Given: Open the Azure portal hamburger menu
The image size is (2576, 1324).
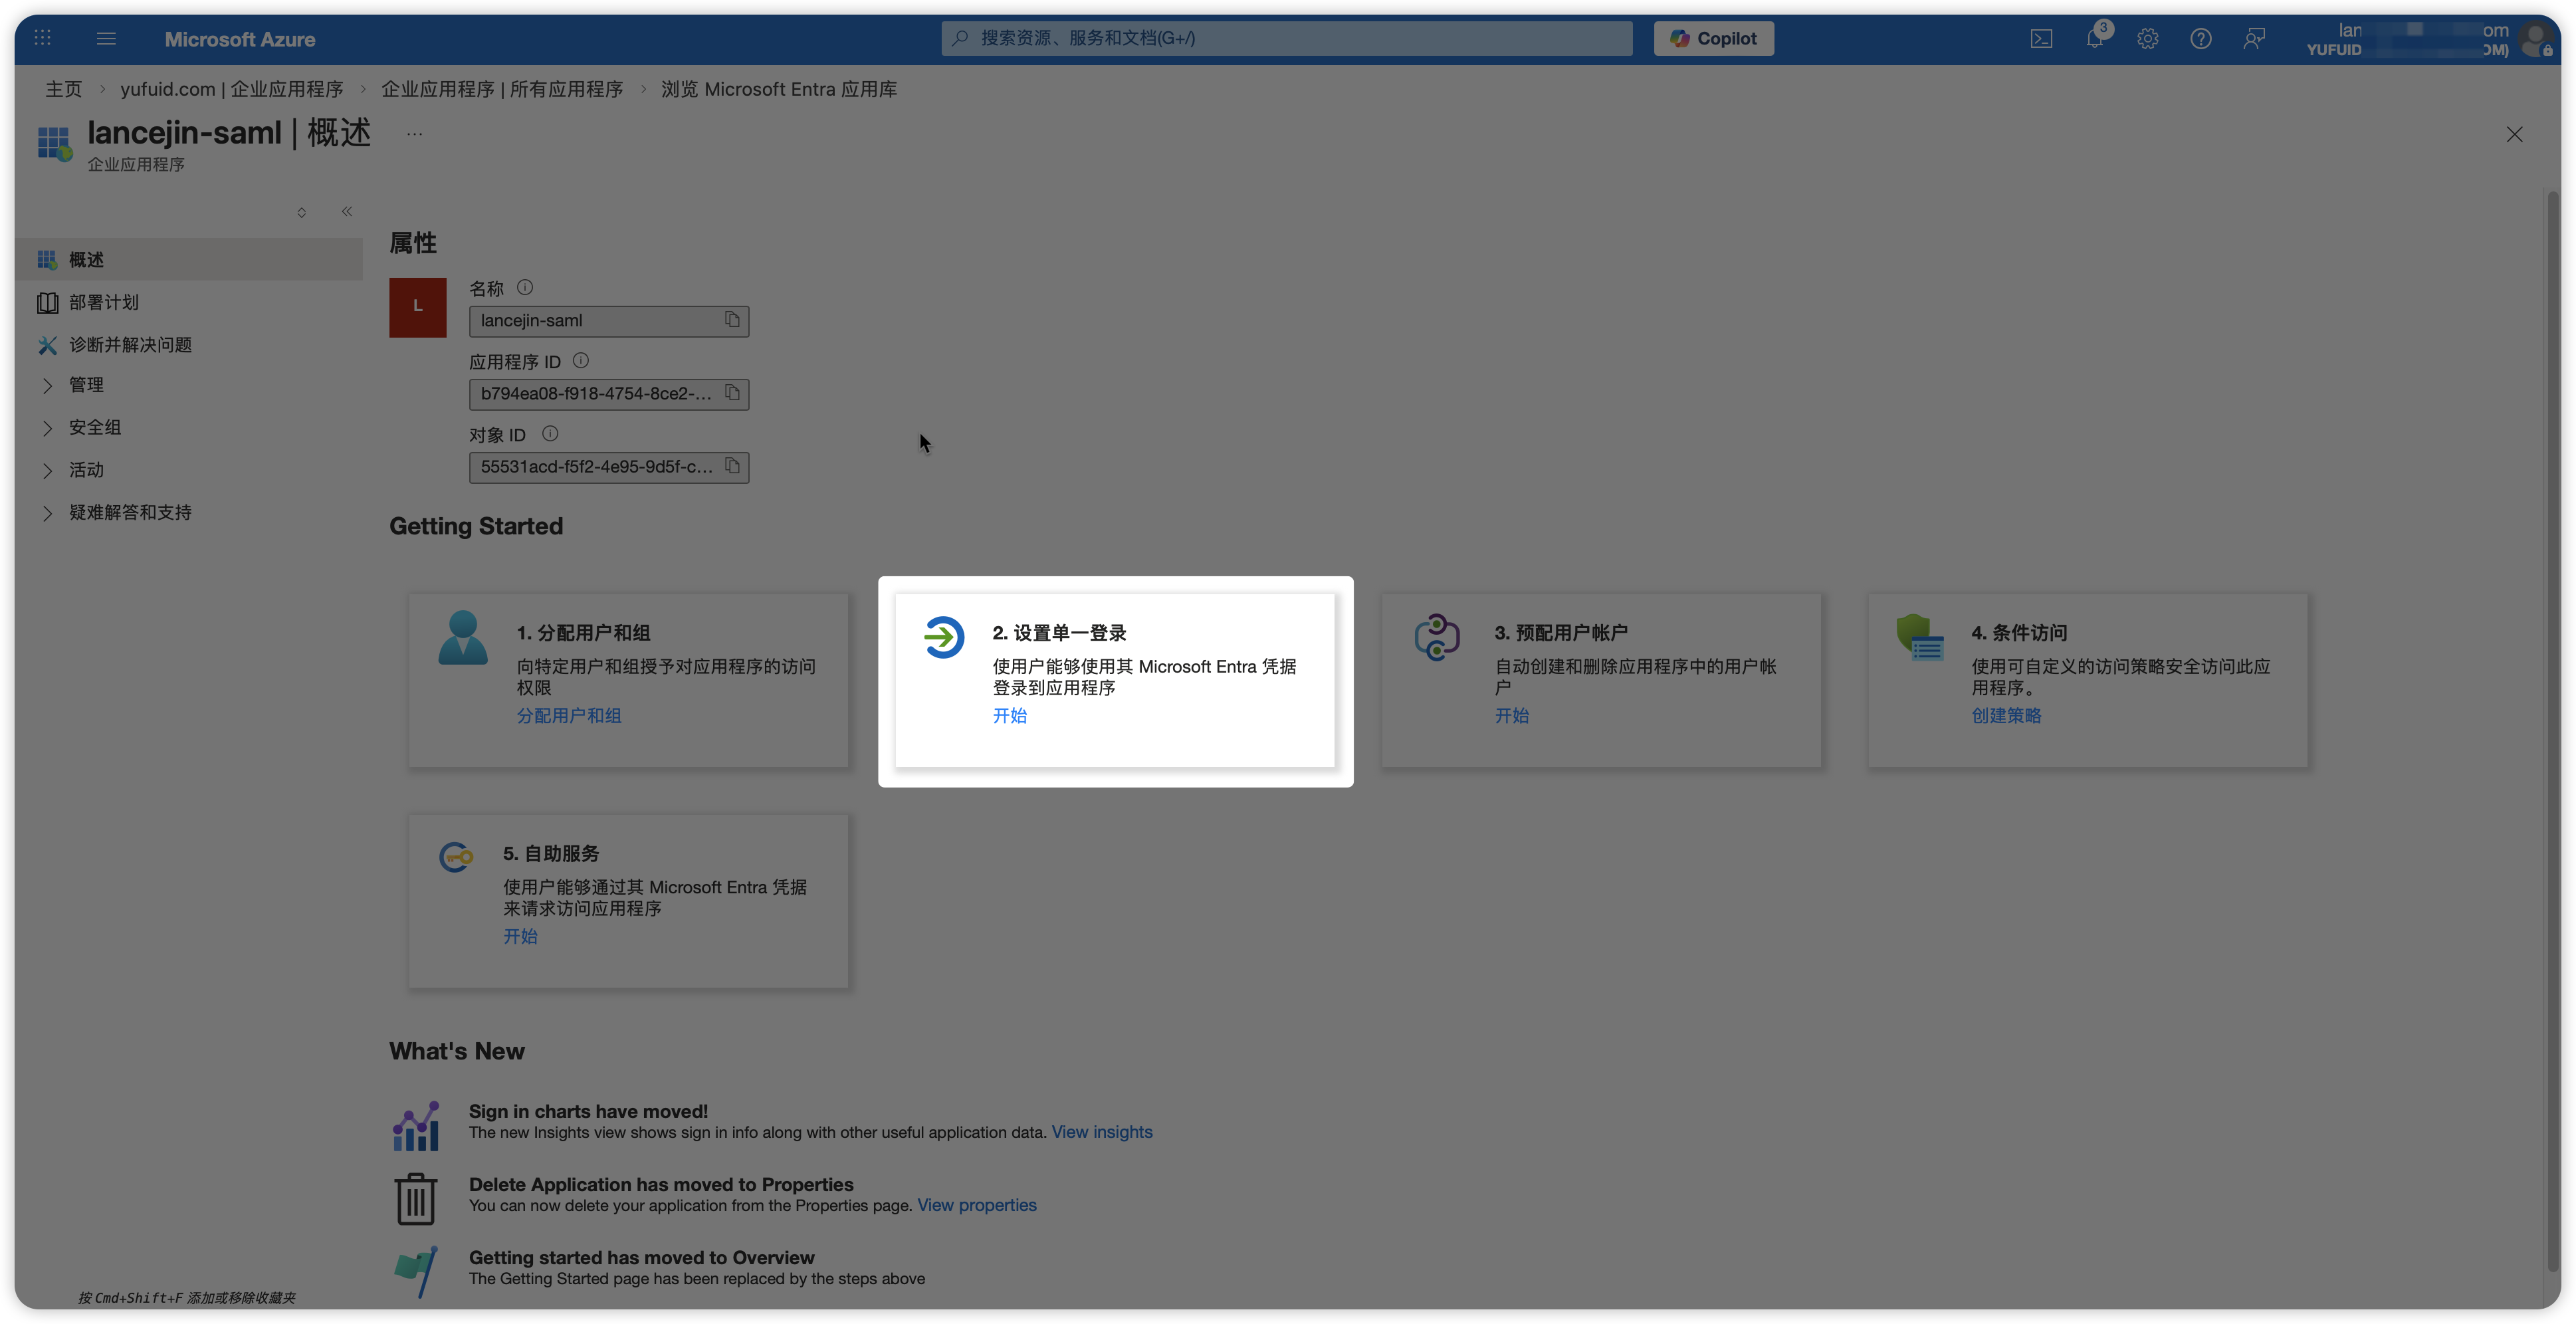Looking at the screenshot, I should point(106,39).
